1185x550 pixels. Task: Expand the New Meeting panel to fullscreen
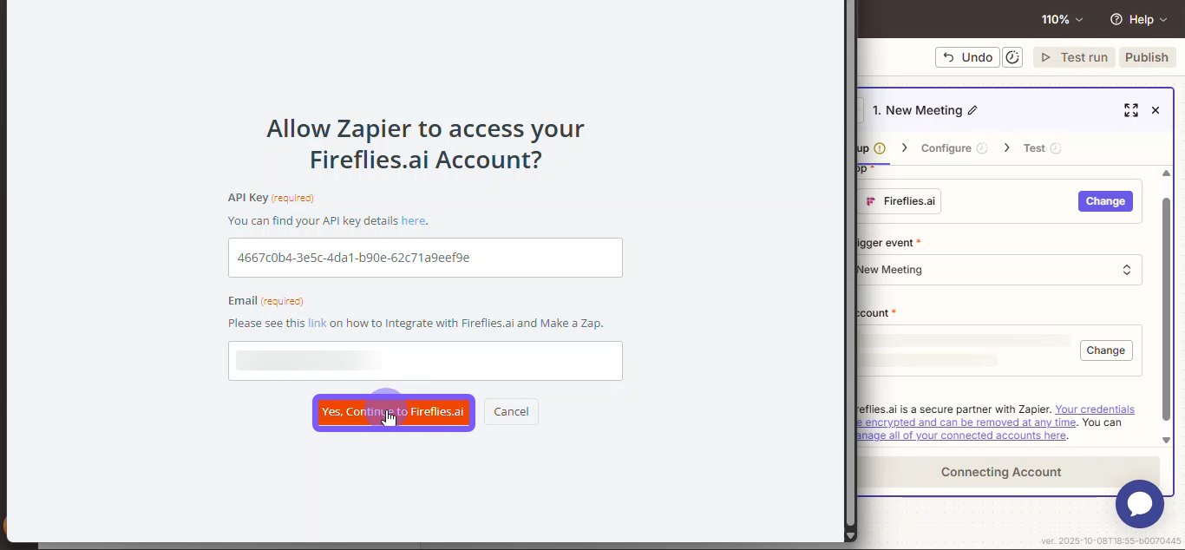1130,110
